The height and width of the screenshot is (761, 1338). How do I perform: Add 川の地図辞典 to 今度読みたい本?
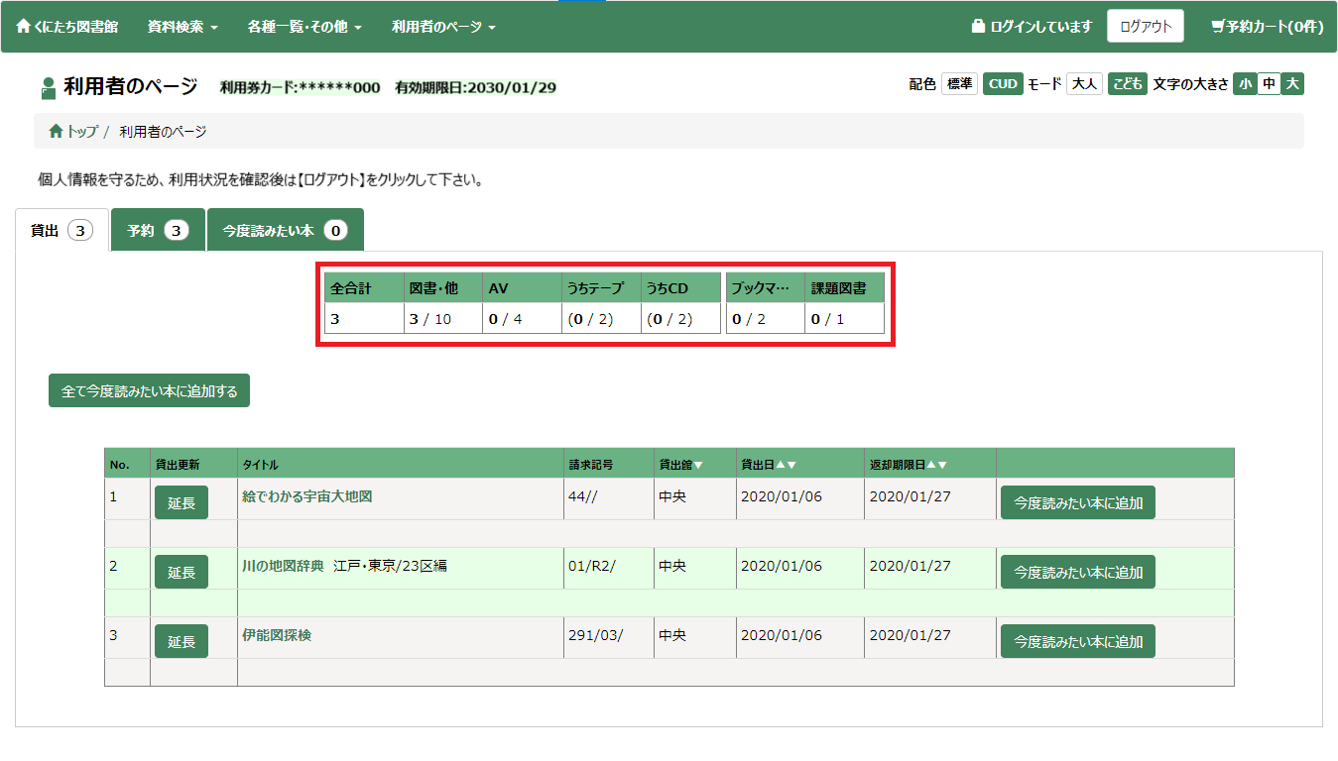tap(1078, 572)
